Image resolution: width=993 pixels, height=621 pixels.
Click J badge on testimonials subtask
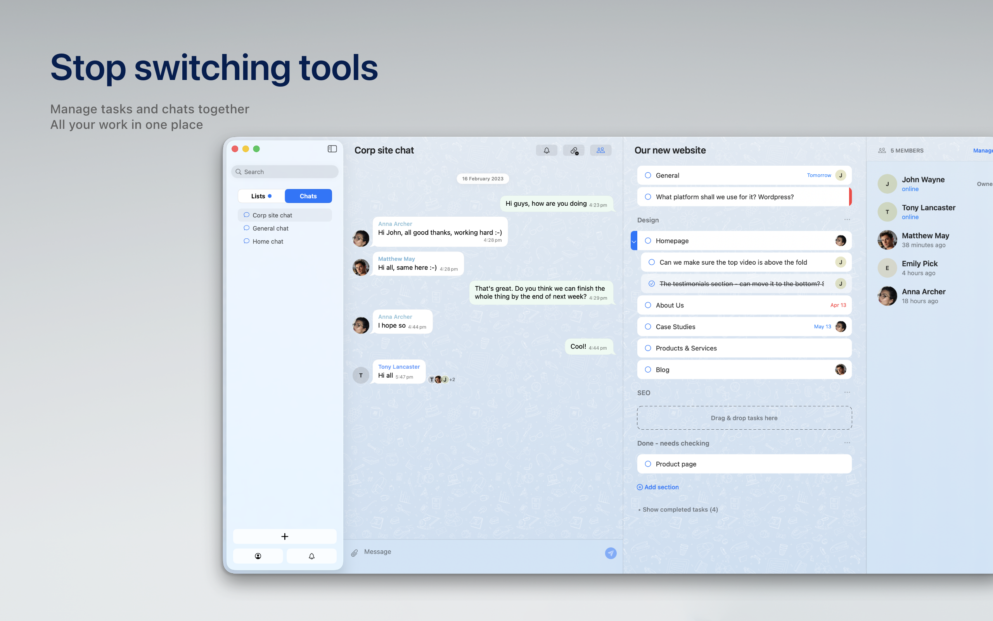[840, 283]
